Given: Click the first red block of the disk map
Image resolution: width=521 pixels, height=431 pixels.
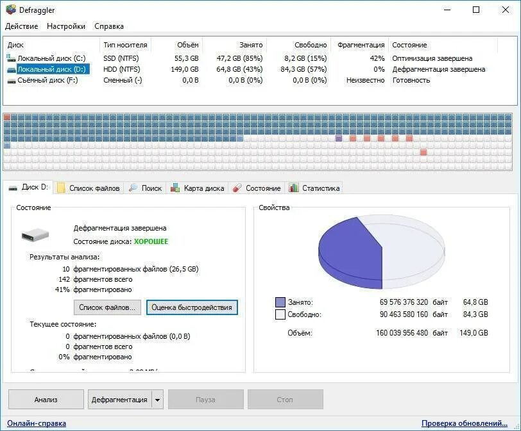Looking at the screenshot, I should tap(7, 117).
